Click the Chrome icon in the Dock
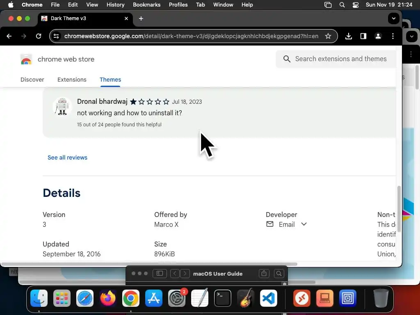 click(x=131, y=298)
